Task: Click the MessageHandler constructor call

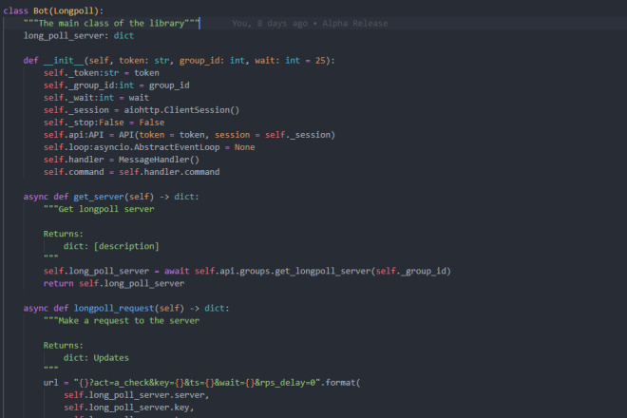Action: pyautogui.click(x=159, y=160)
